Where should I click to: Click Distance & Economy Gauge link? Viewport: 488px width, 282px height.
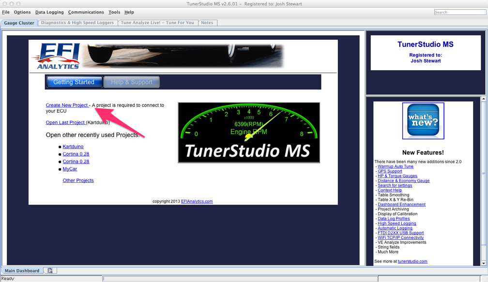[404, 180]
